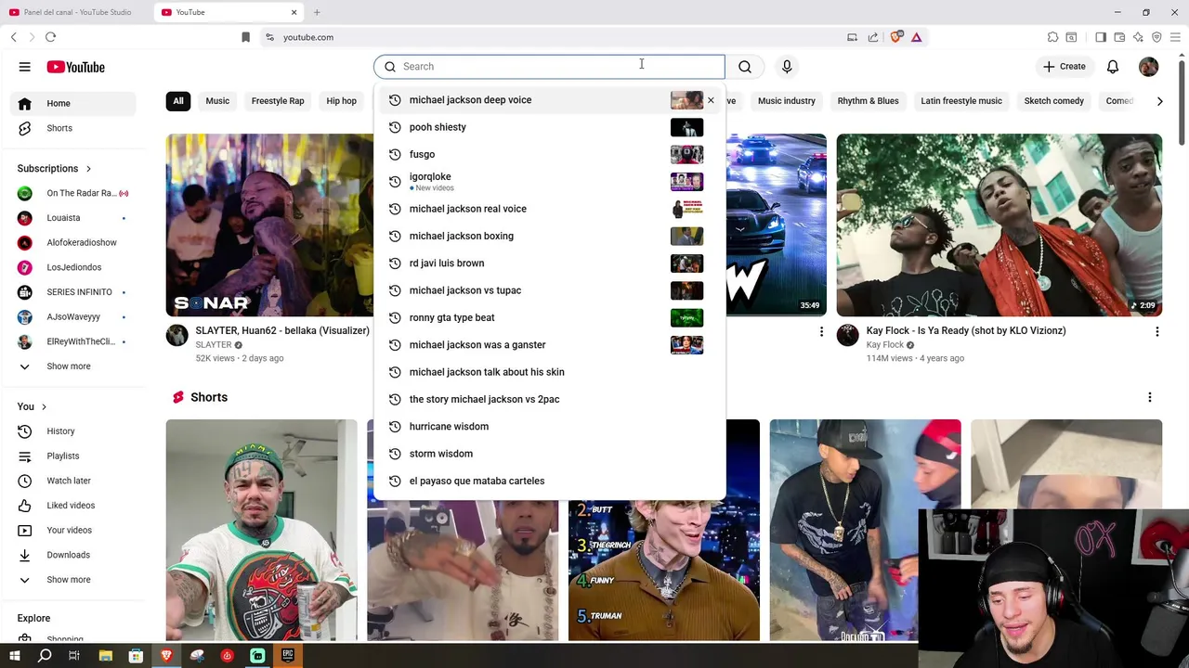Open the Kay Flock video thumbnail
Viewport: 1189px width, 668px height.
click(1000, 225)
